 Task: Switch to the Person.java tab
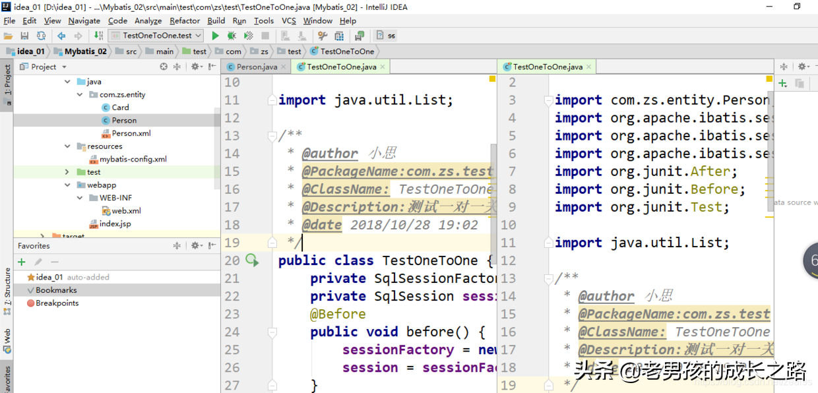257,66
